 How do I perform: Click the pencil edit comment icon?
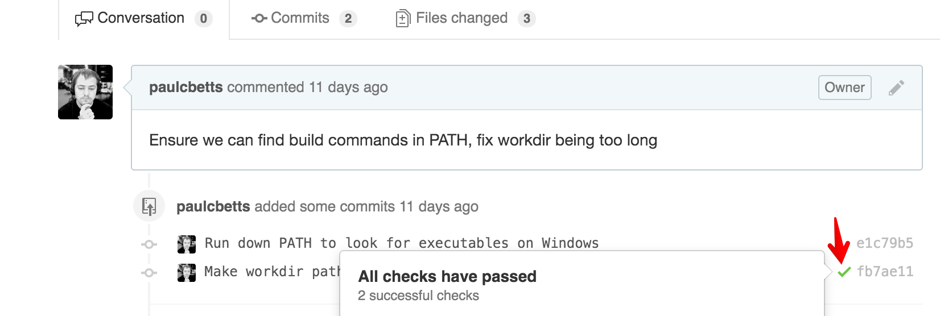click(x=896, y=88)
